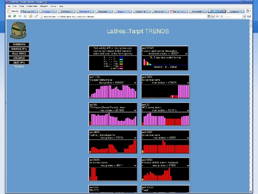Image resolution: width=258 pixels, height=194 pixels.
Task: Close the Gmail tab
Action: [187, 11]
